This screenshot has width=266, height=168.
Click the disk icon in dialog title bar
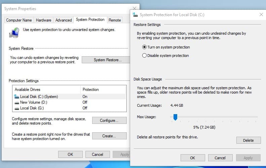[135, 15]
